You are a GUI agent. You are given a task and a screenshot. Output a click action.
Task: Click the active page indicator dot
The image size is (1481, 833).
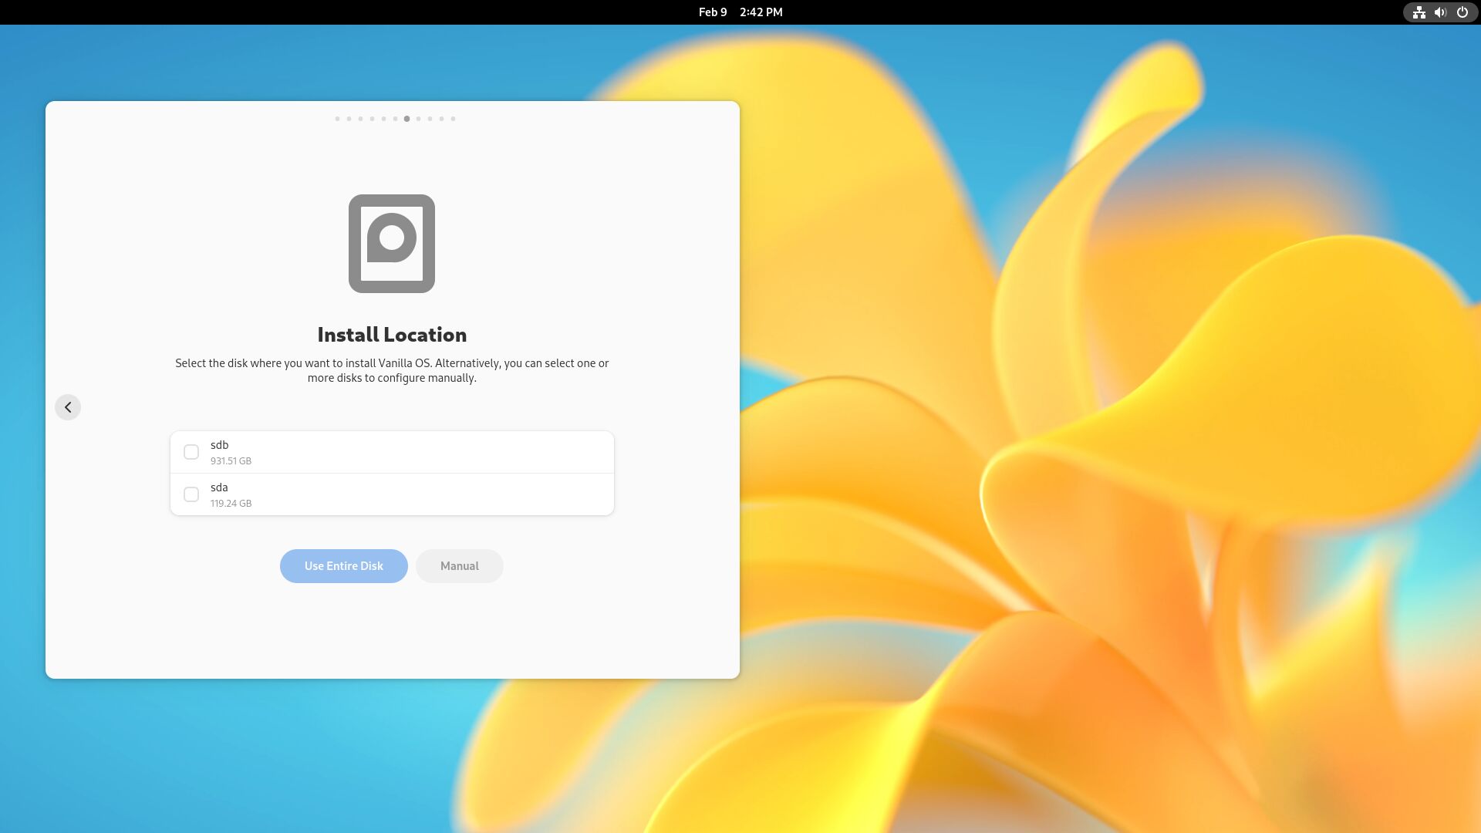click(407, 119)
